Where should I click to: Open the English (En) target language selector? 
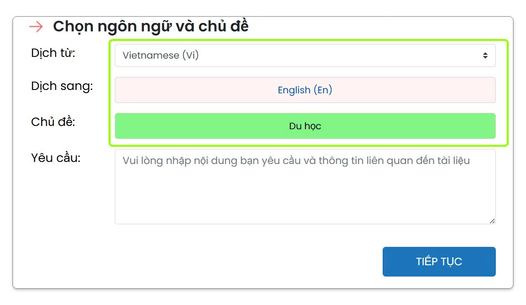pyautogui.click(x=305, y=90)
